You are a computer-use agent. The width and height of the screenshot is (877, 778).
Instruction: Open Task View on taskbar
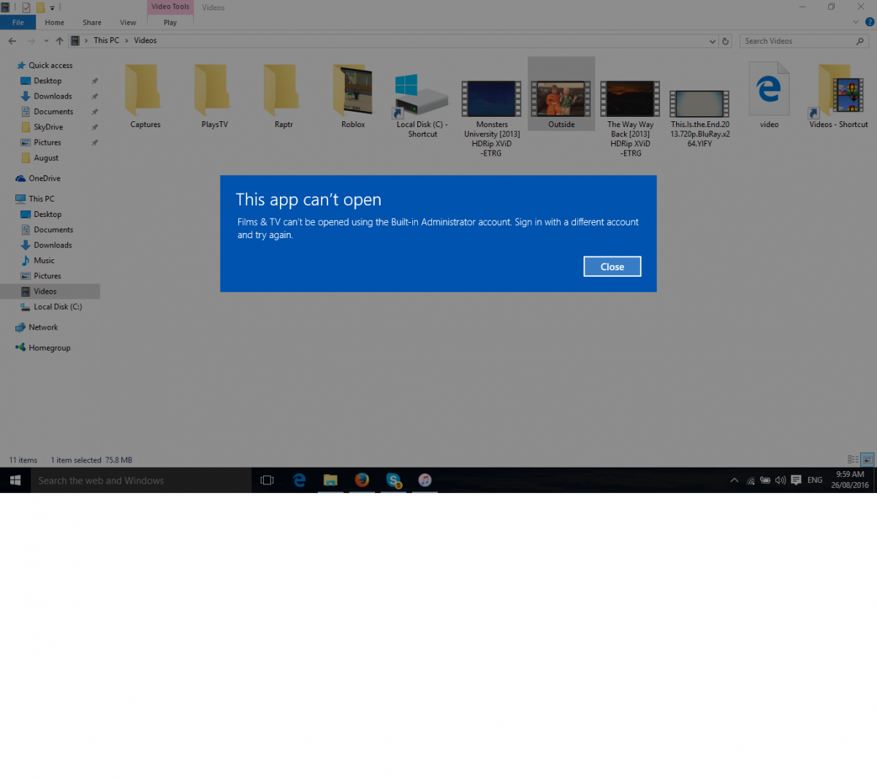(x=267, y=480)
